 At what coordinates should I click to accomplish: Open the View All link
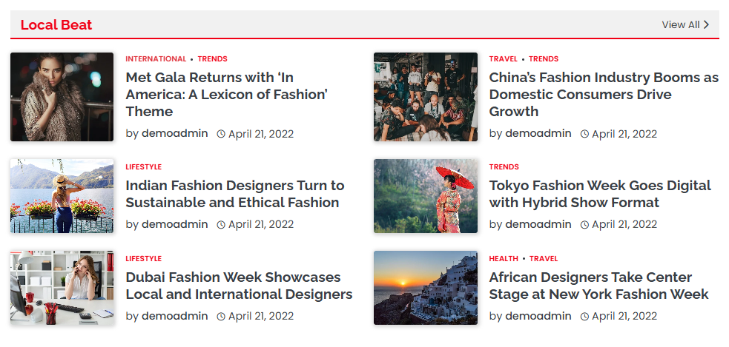(x=681, y=25)
